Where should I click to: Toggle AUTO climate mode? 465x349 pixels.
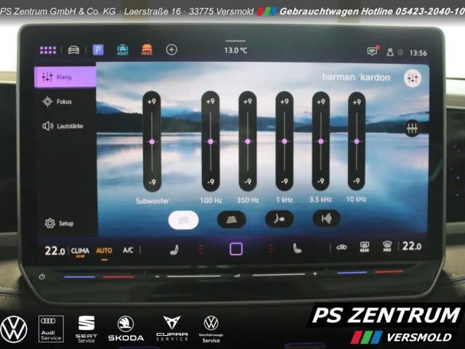(x=104, y=250)
